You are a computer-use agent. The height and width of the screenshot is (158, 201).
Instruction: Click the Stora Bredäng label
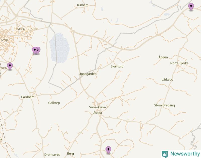point(165,105)
